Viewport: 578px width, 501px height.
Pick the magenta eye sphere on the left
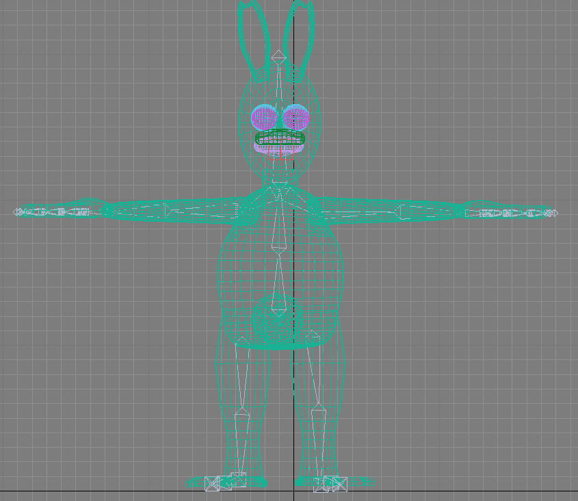265,117
